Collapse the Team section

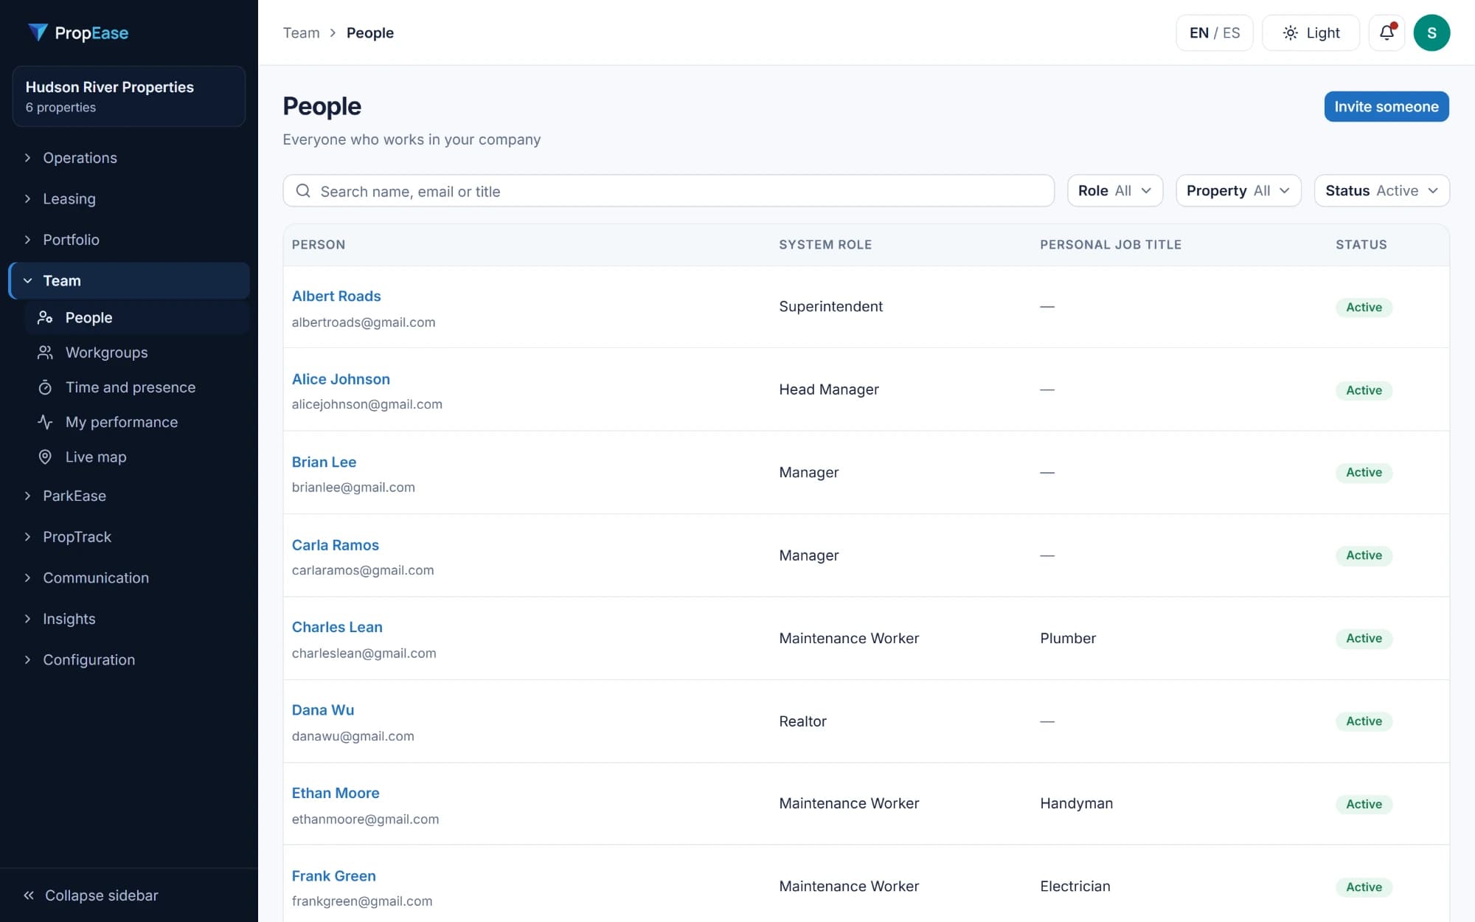(129, 281)
